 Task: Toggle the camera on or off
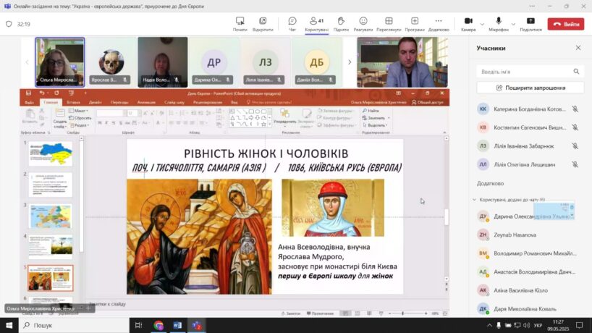coord(468,21)
